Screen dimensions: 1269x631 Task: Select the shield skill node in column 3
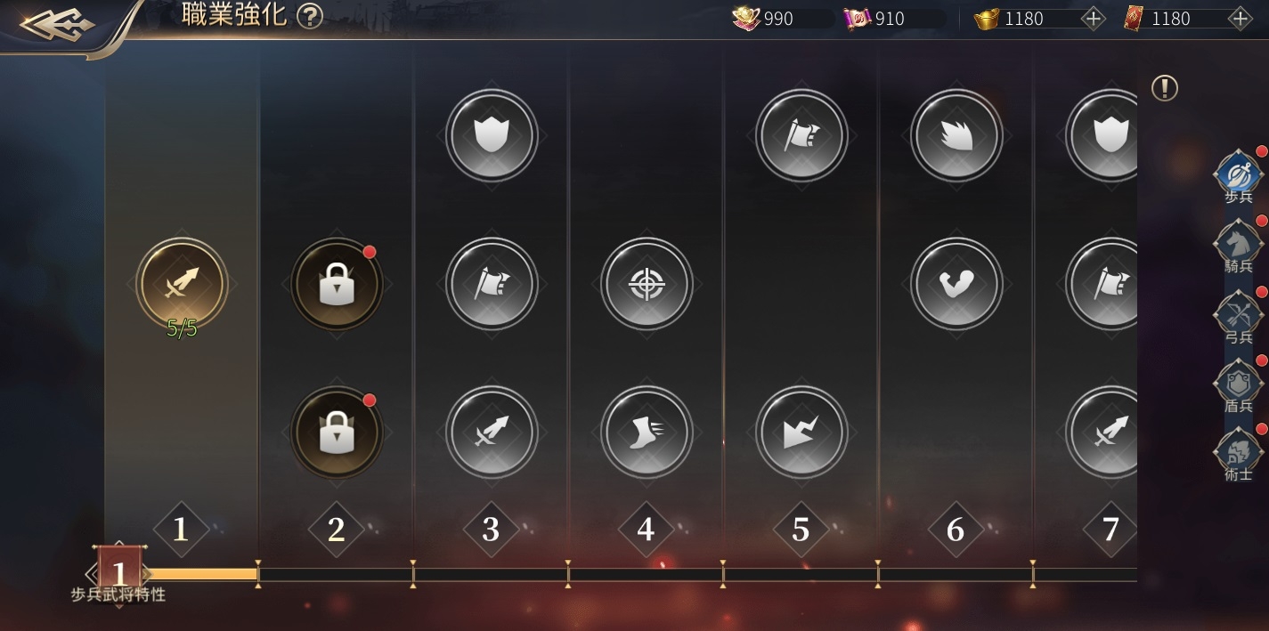492,136
